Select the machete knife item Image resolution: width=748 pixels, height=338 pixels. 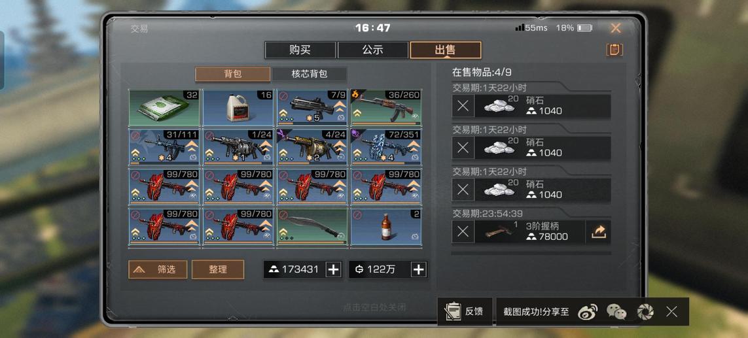(x=312, y=226)
